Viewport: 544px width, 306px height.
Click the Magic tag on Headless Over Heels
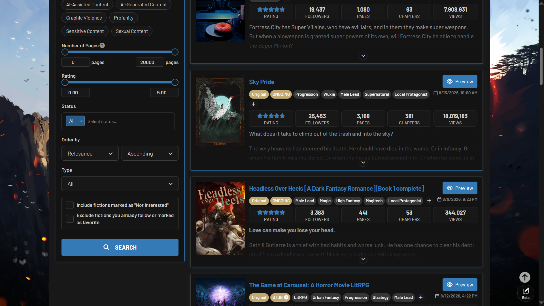(x=325, y=201)
